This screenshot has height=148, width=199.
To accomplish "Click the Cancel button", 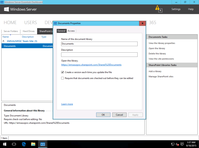I will pos(119,115).
